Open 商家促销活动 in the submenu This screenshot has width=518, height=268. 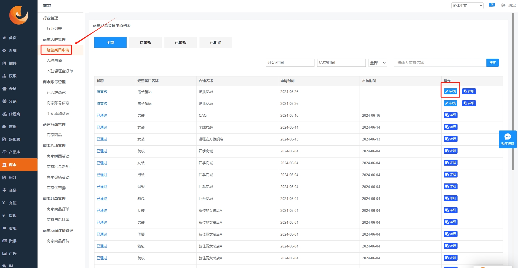click(58, 177)
